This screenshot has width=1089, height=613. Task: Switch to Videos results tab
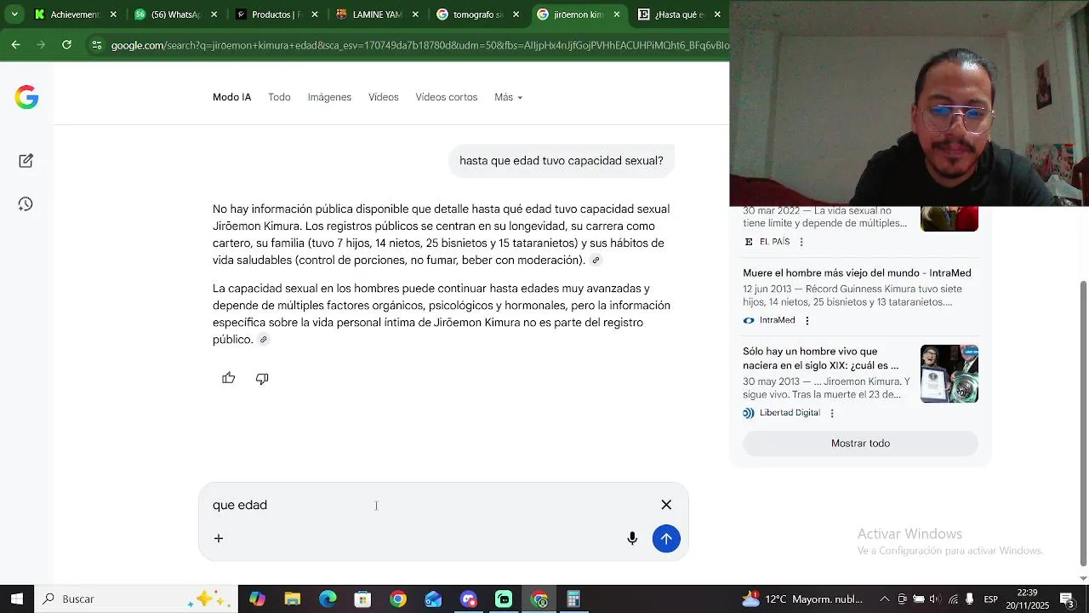[x=383, y=97]
